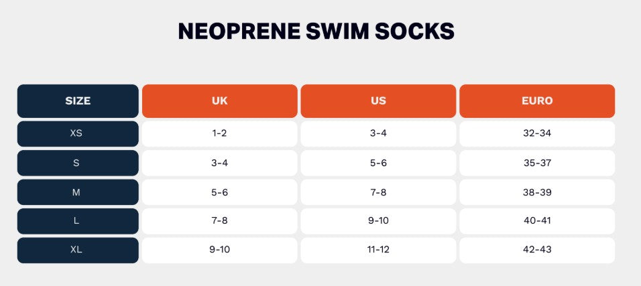Click the US column header
Viewport: 641px width, 286px height.
point(378,101)
